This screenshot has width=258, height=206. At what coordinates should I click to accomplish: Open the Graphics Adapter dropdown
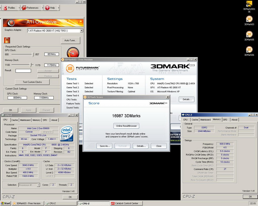pos(82,30)
